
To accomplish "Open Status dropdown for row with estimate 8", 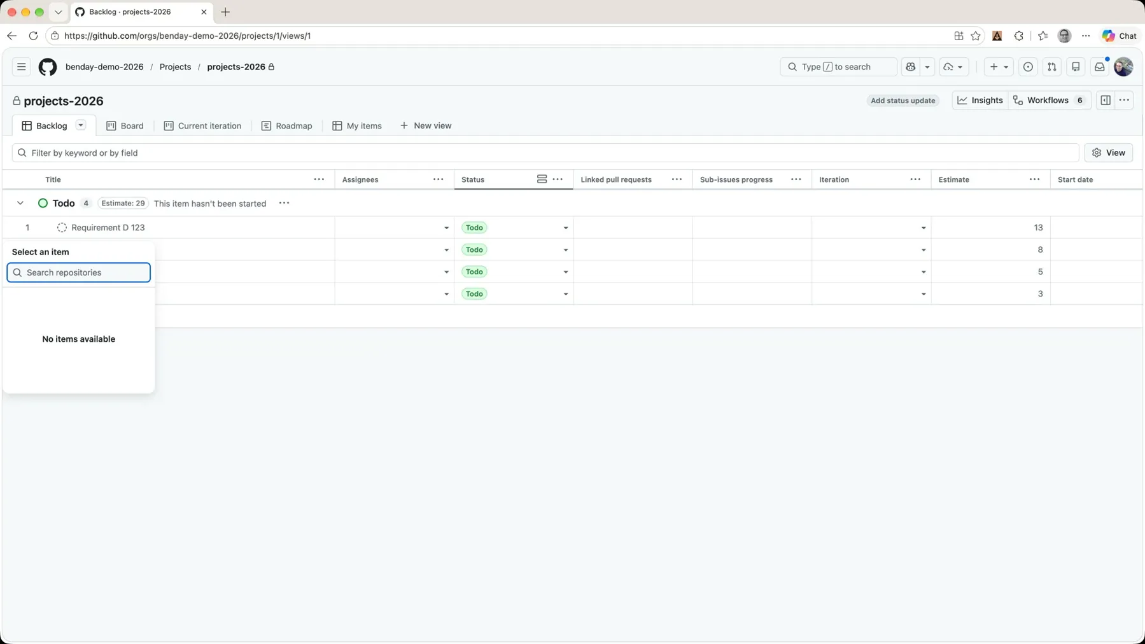I will [565, 250].
